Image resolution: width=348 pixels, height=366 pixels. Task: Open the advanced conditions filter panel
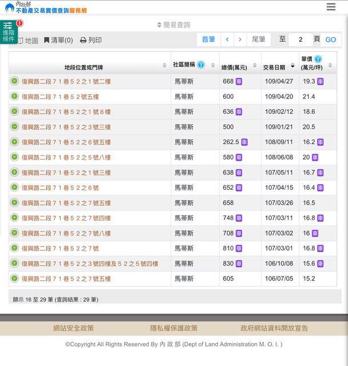pyautogui.click(x=9, y=31)
